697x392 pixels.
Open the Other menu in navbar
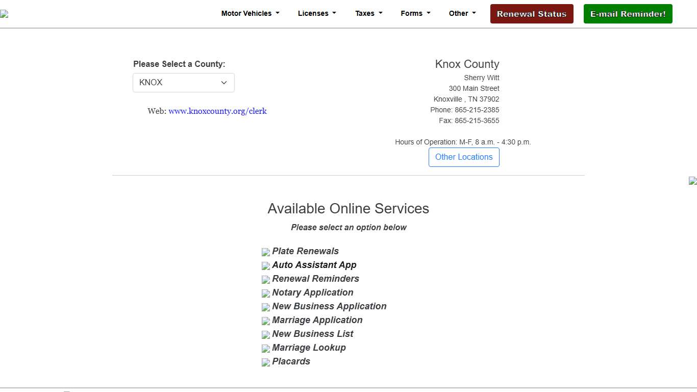click(462, 14)
